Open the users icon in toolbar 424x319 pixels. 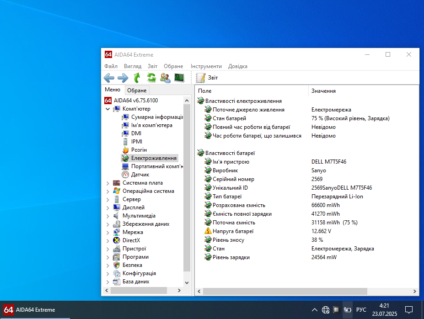pos(165,78)
